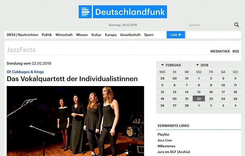245x156 pixels.
Task: Open the Jazz Live related link
Action: tap(165, 140)
